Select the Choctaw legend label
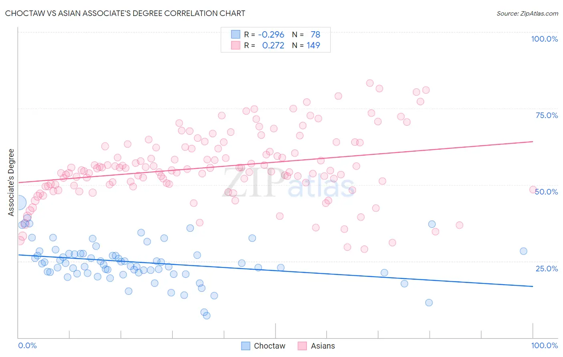 coord(269,346)
